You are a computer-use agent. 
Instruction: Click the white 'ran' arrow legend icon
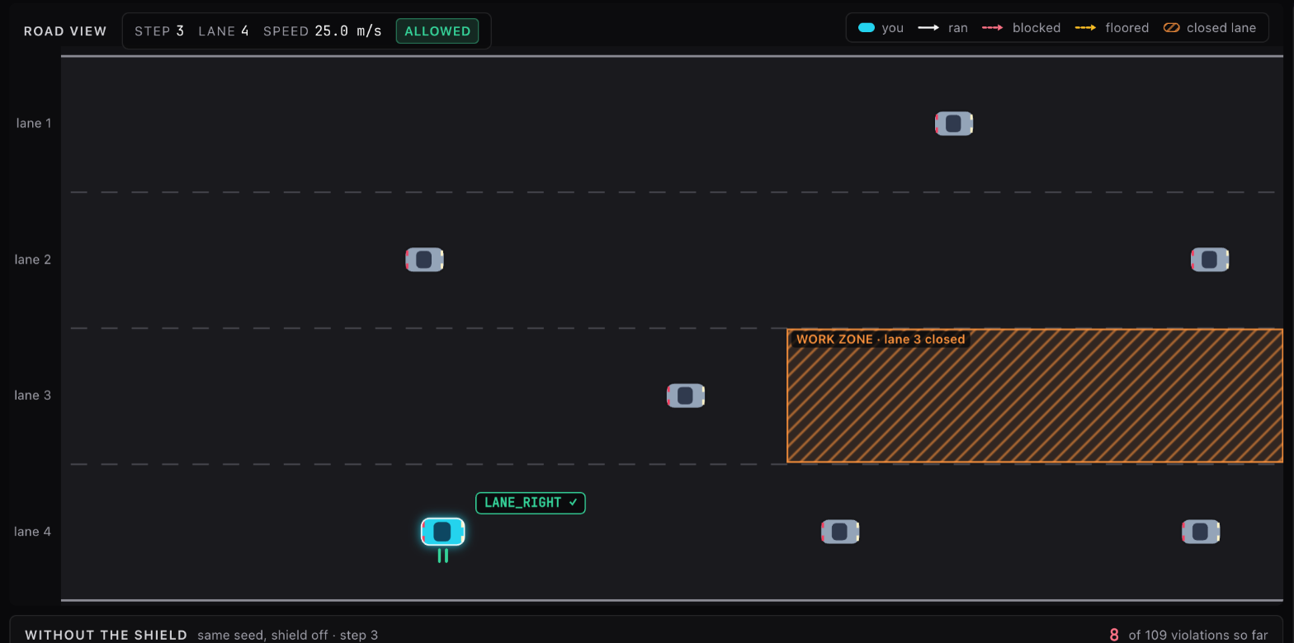click(928, 28)
